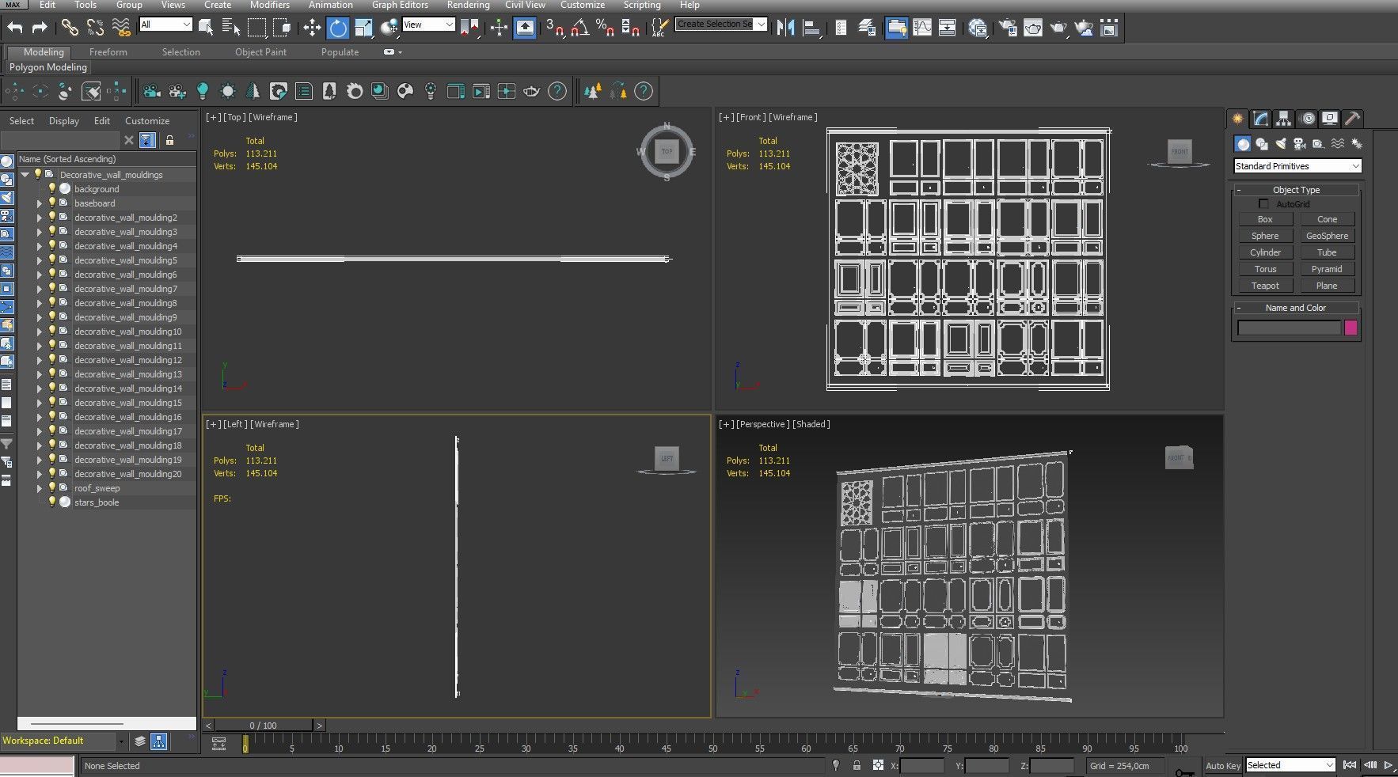Screen dimensions: 1398x777
Task: Toggle Angle Snap icon
Action: point(580,28)
